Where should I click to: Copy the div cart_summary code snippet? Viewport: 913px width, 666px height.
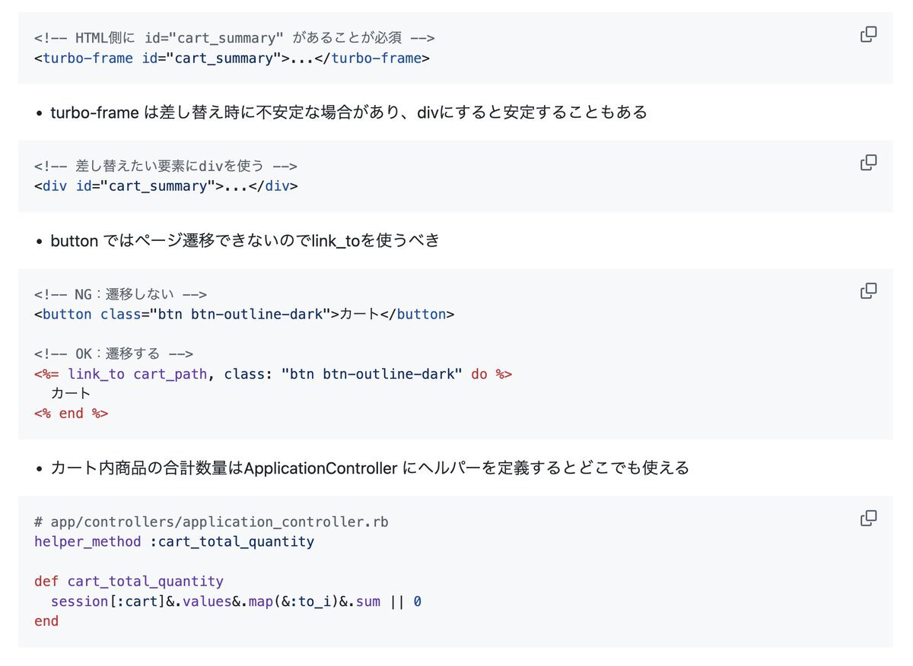coord(868,163)
